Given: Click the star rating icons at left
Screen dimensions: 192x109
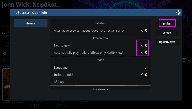Looking at the screenshot, I should click(5, 26).
